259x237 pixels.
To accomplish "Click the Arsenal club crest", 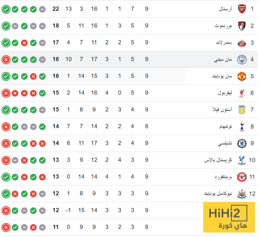I will pos(242,9).
